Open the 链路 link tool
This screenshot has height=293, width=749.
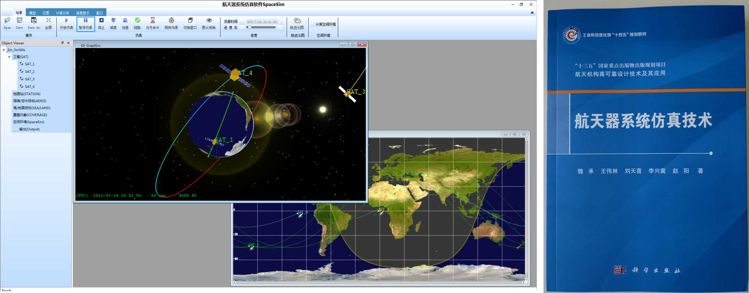(x=137, y=23)
